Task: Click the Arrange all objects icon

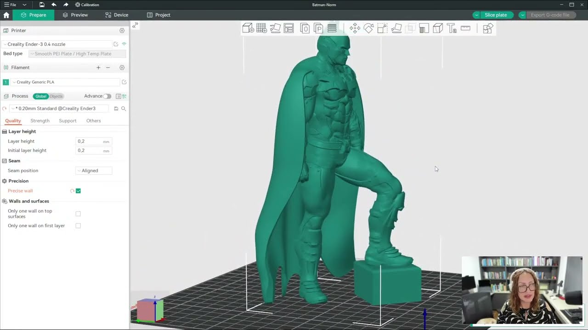Action: [x=288, y=28]
